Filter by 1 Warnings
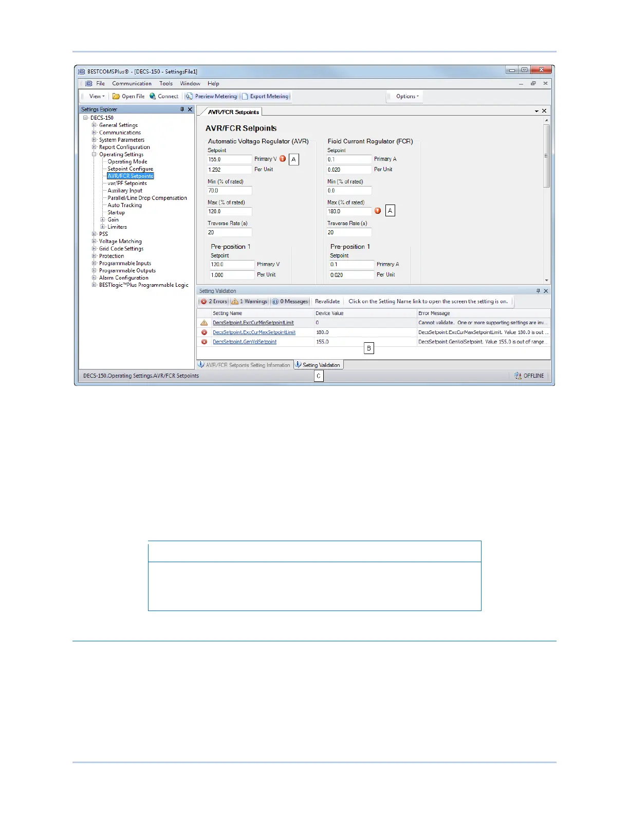The width and height of the screenshot is (629, 814). (x=249, y=302)
